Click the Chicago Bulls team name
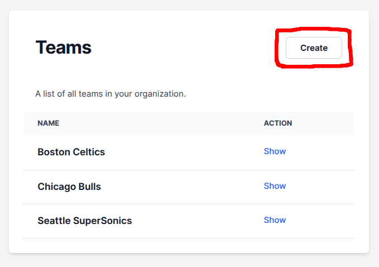379x267 pixels. tap(69, 187)
